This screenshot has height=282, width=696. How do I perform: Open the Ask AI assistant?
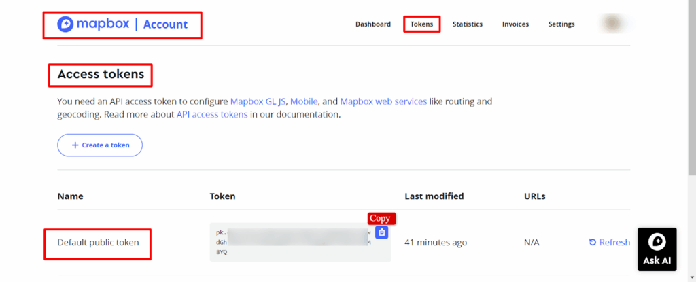[x=657, y=249]
